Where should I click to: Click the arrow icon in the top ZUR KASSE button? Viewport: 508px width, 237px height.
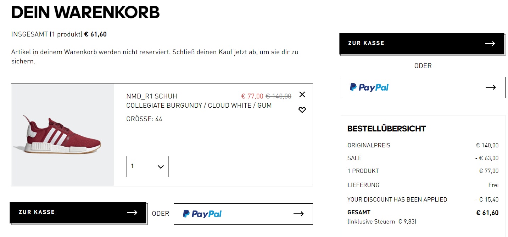click(490, 44)
